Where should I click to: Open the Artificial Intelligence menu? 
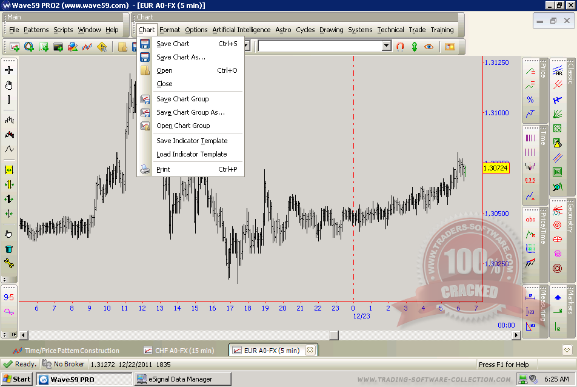(241, 30)
